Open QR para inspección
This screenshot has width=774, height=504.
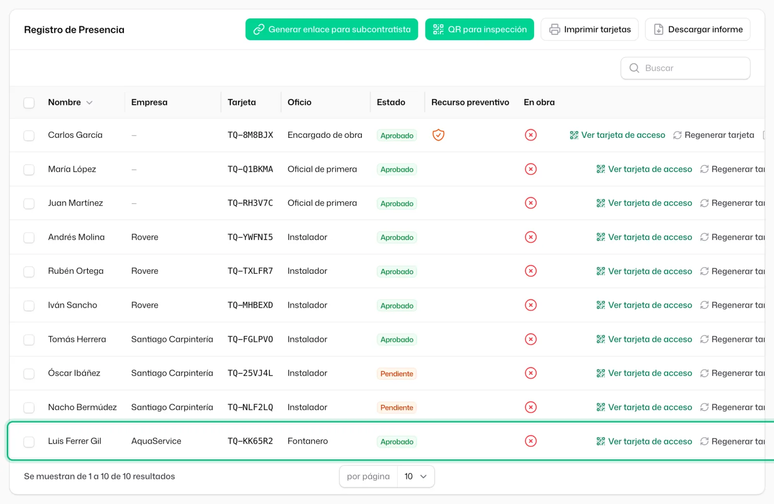[479, 30]
